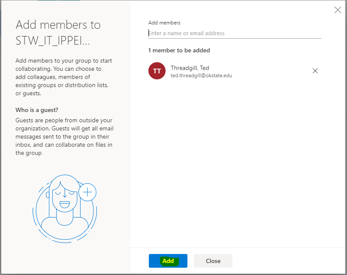The image size is (347, 275).
Task: Click the blue Add button
Action: click(x=168, y=261)
